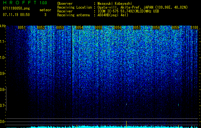201x128 pixels.
Task: Select the filename 0711190050.png
Action: click(x=16, y=8)
